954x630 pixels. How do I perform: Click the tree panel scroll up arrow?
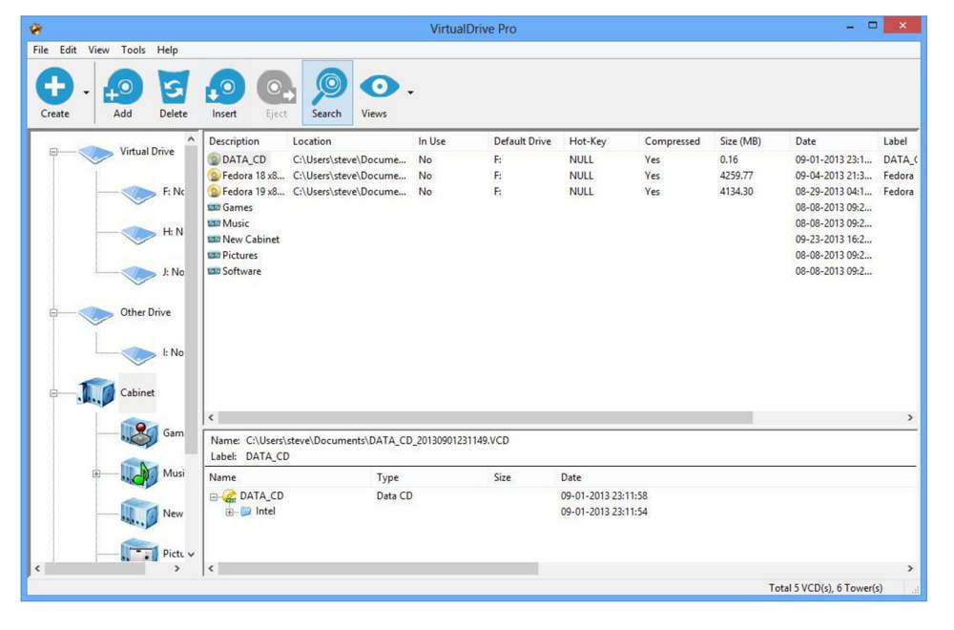pos(191,139)
